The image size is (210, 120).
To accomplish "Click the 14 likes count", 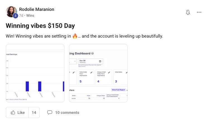I will (34, 112).
